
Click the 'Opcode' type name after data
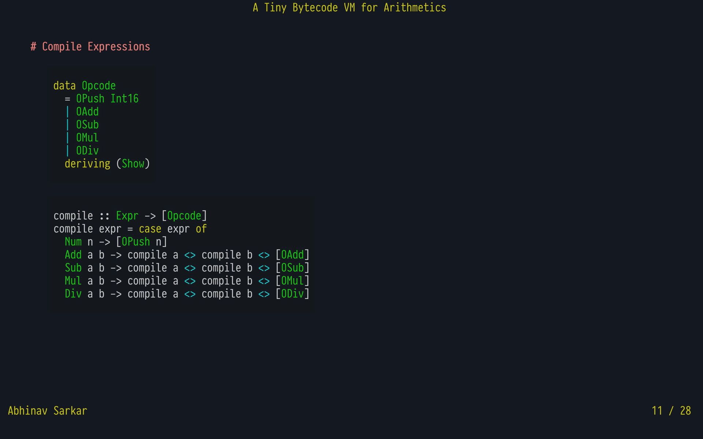click(x=98, y=86)
